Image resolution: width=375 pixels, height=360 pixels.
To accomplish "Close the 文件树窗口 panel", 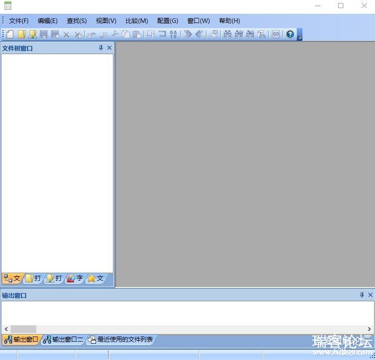I will 109,48.
